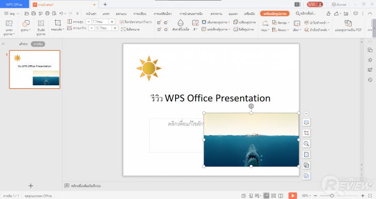Toggle the lock aspect ratio checkbox
376x199 pixels.
point(122,22)
